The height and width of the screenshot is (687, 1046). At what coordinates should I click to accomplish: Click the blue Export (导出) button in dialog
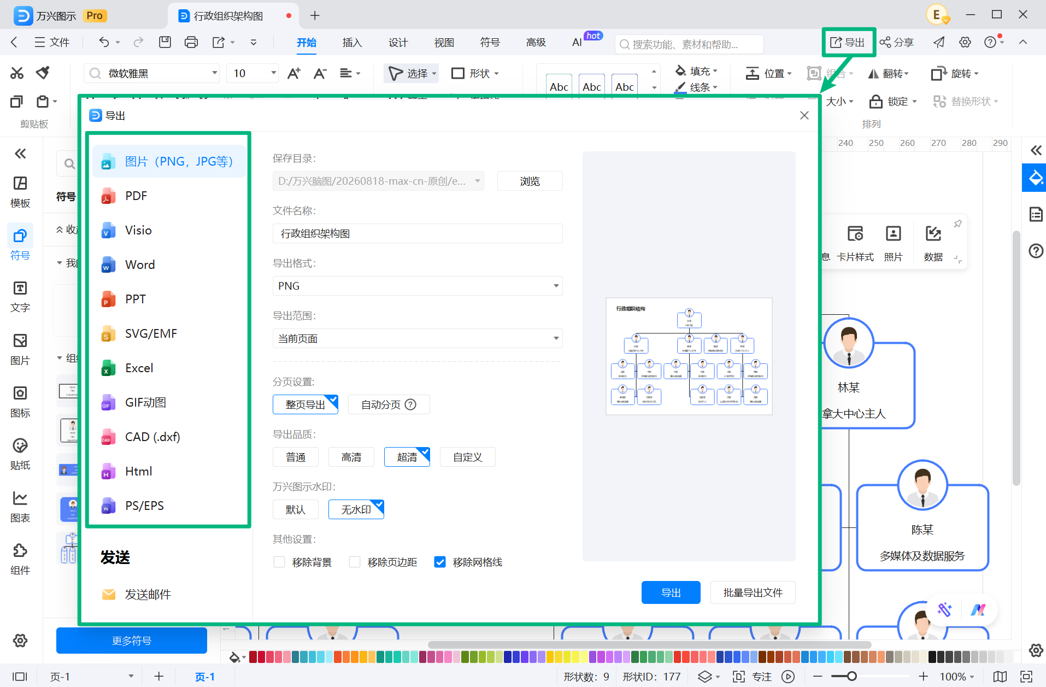click(x=671, y=592)
